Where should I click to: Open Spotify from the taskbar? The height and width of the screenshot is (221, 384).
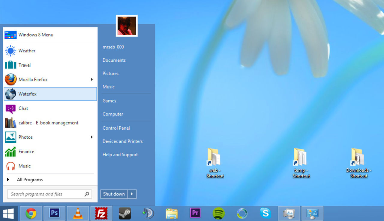coord(218,213)
